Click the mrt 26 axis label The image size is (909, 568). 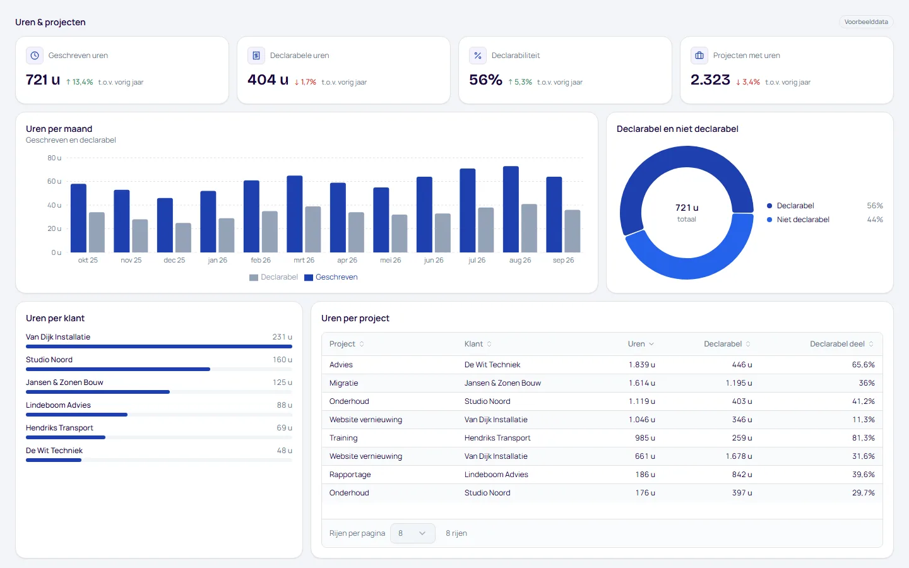click(x=304, y=260)
